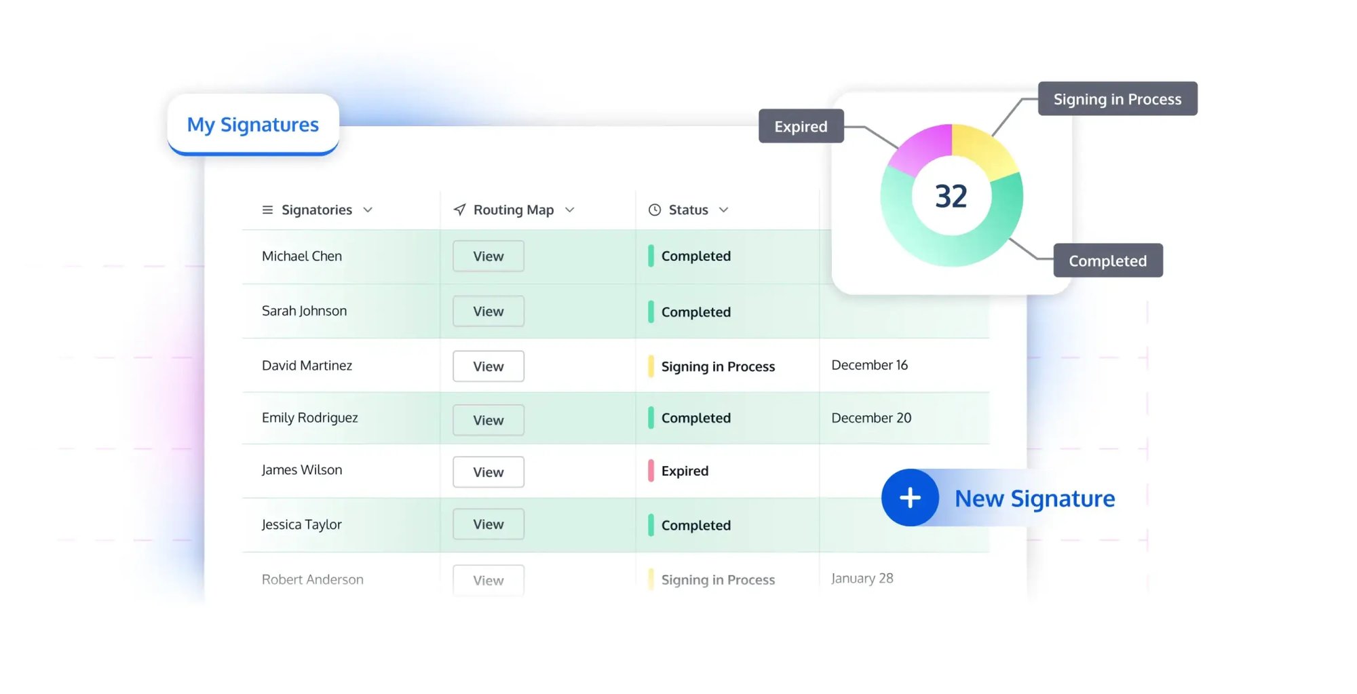Click the blue plus icon for New Signature
The image size is (1357, 694).
[x=909, y=497]
